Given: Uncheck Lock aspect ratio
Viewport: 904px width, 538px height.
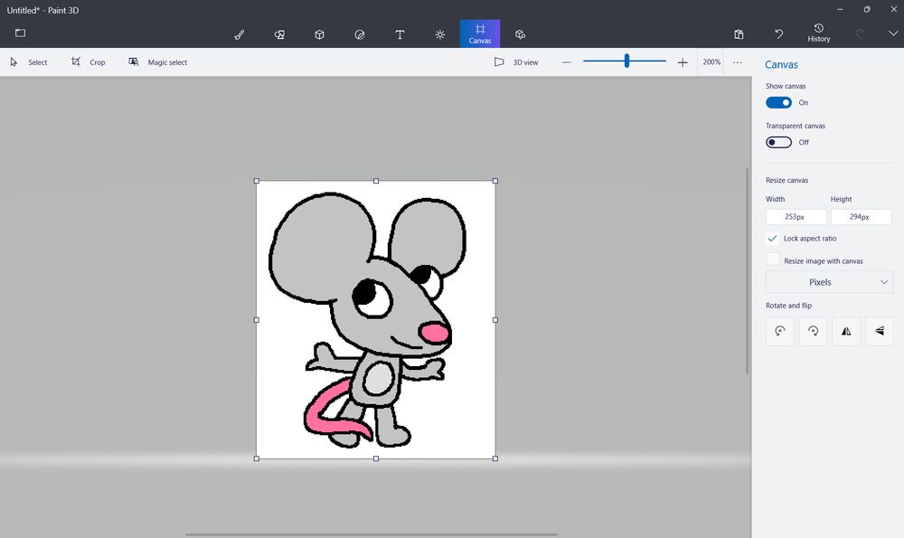Looking at the screenshot, I should click(773, 238).
